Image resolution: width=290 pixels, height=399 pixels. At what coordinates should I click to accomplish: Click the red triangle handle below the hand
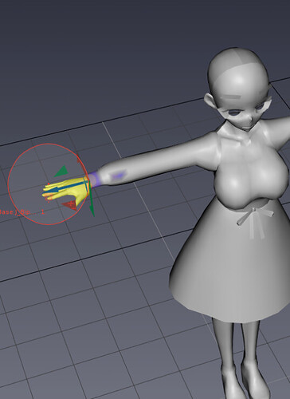pyautogui.click(x=69, y=205)
